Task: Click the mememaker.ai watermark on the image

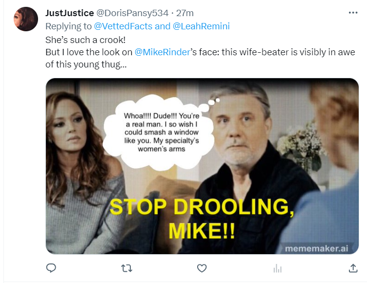Action: coord(316,248)
